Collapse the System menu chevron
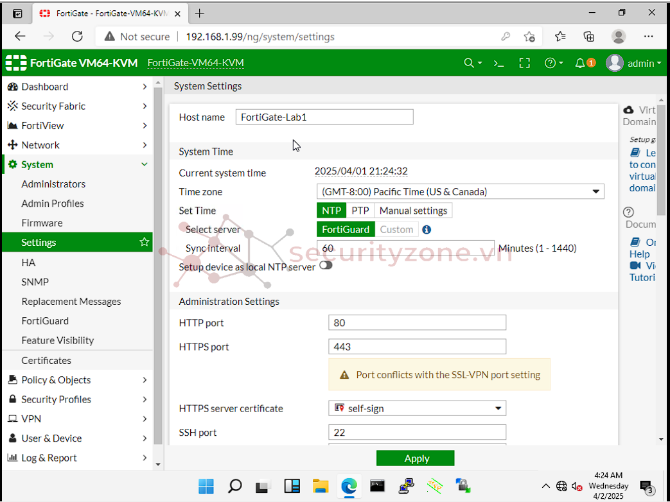 (x=145, y=164)
